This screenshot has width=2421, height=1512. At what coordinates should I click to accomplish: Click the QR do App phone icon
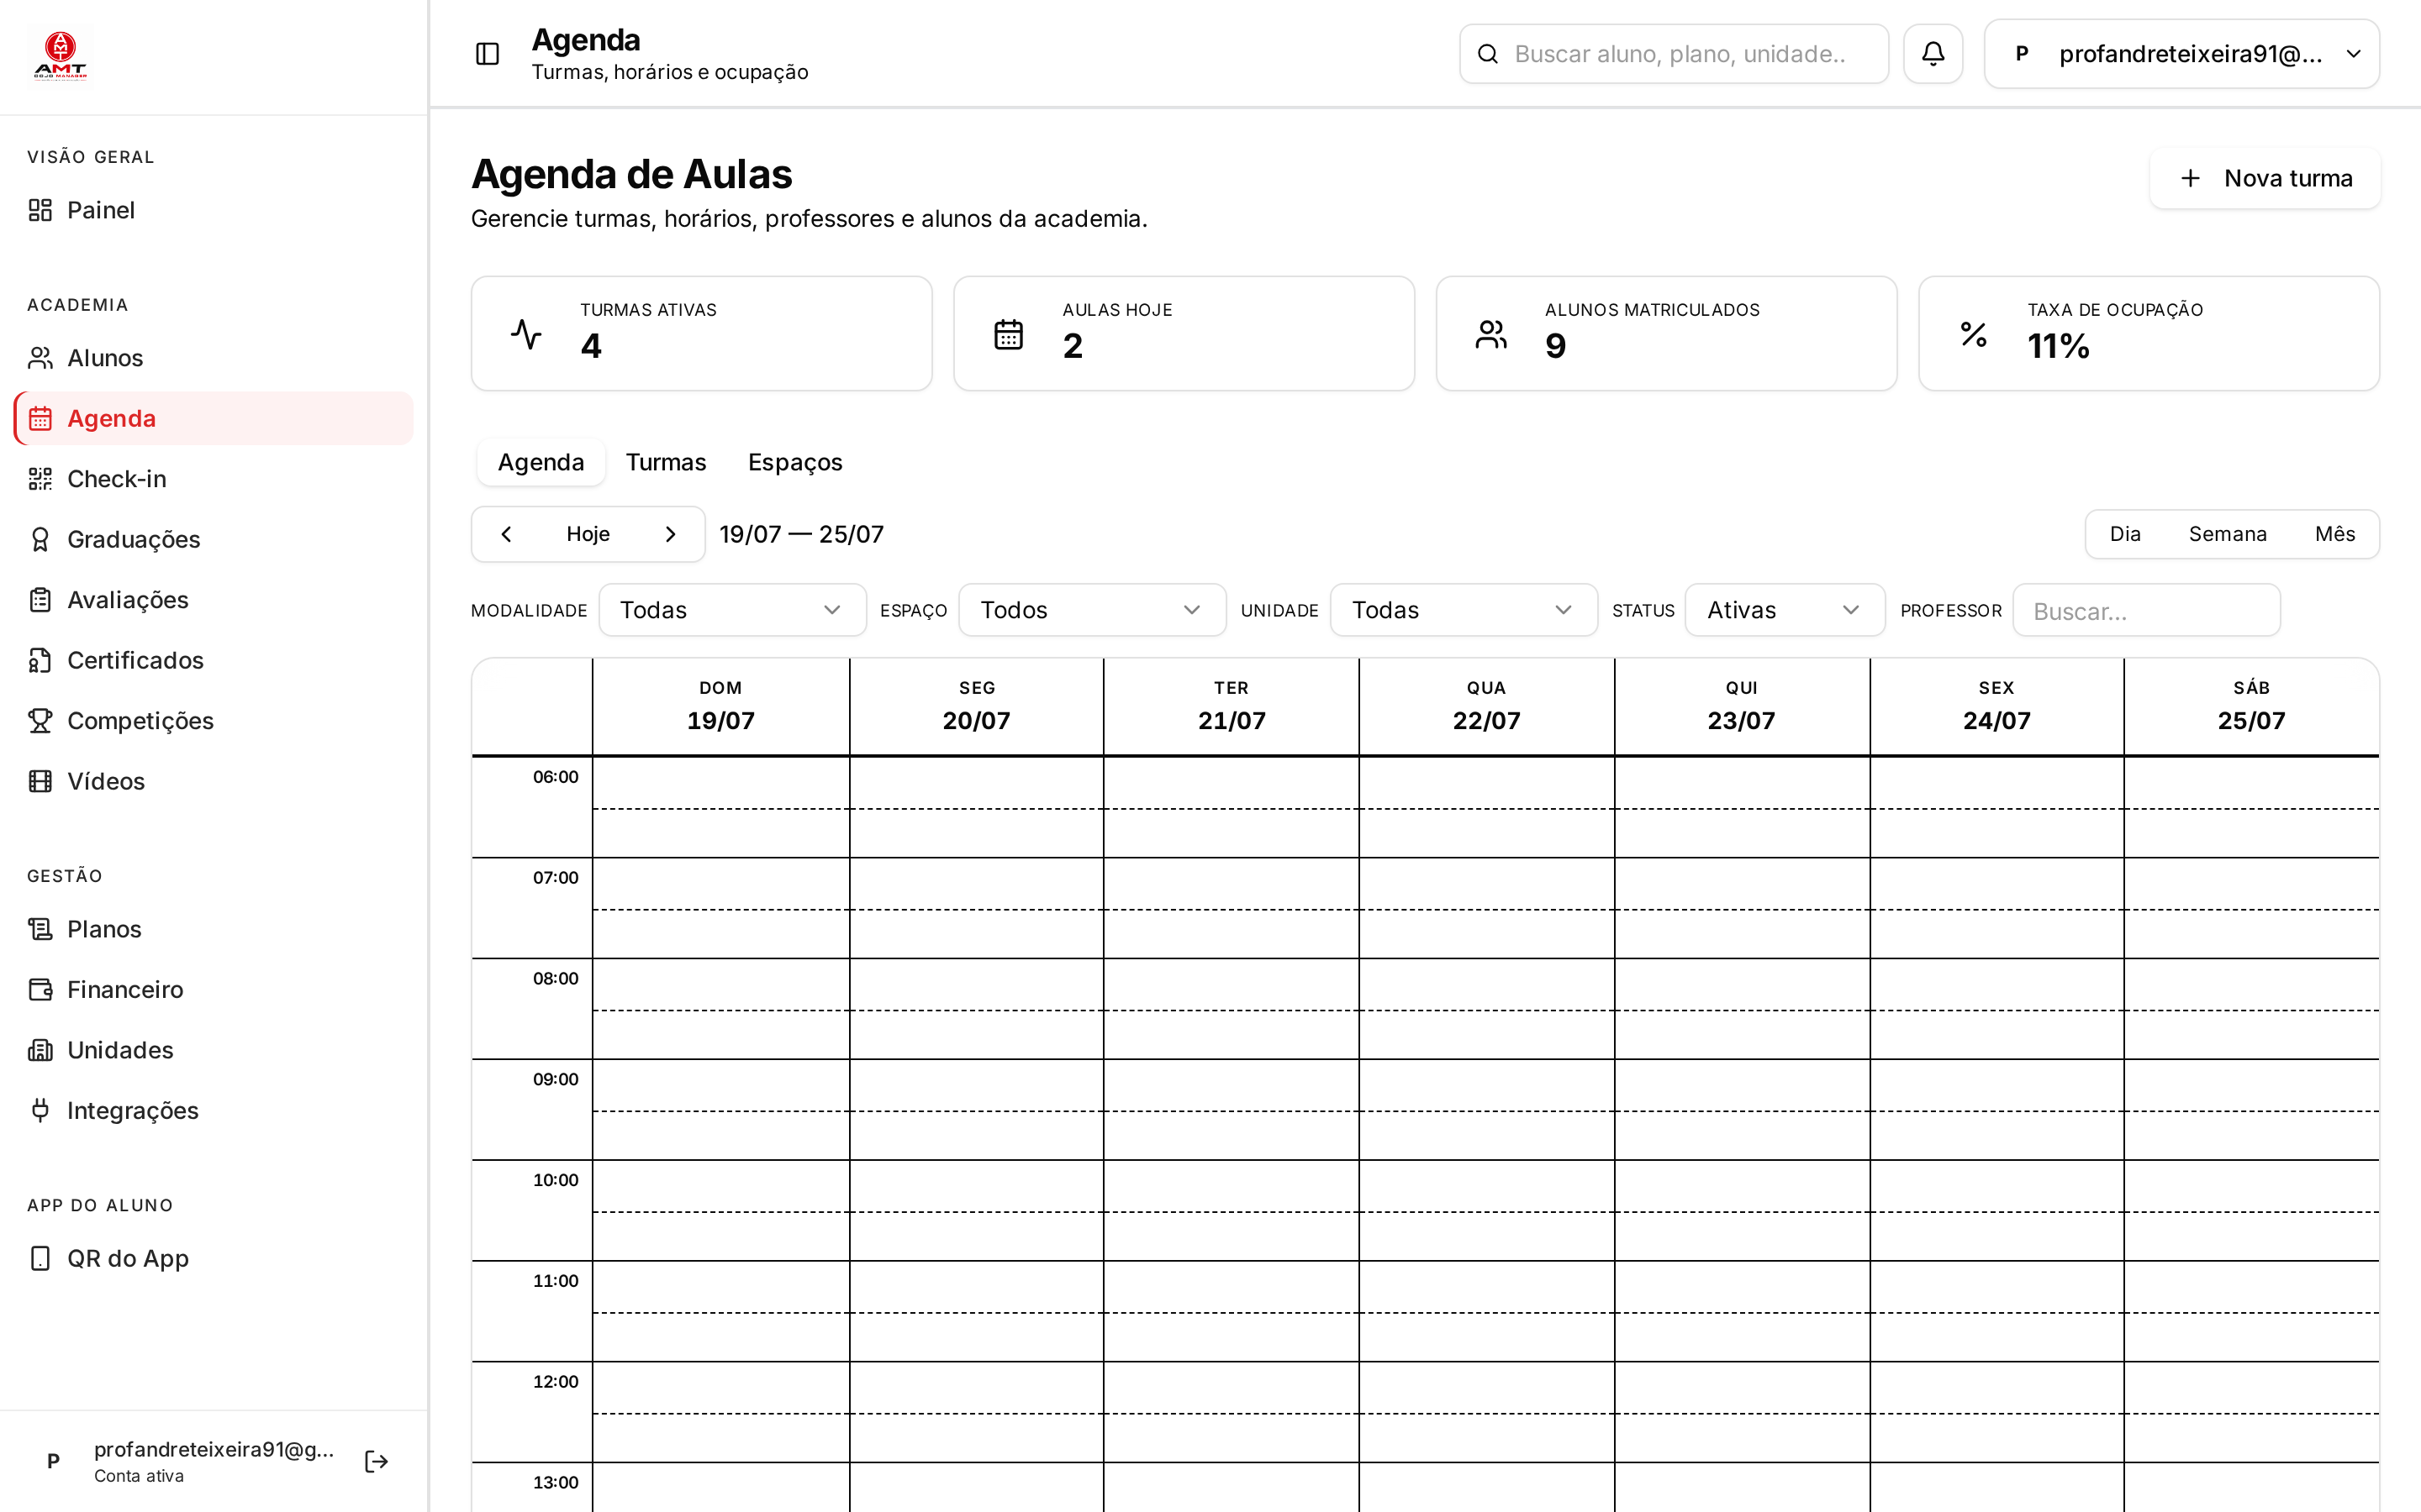tap(40, 1258)
